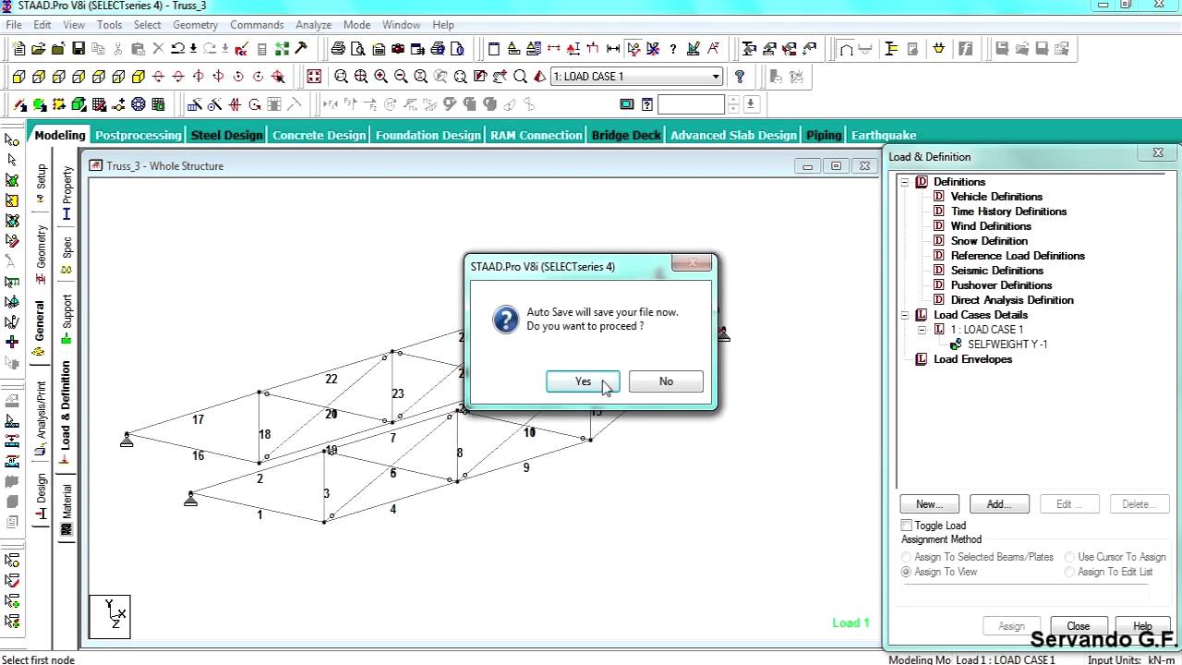Click the Zoom Out minus magnifier
Screen dimensions: 1182x665
[x=401, y=77]
